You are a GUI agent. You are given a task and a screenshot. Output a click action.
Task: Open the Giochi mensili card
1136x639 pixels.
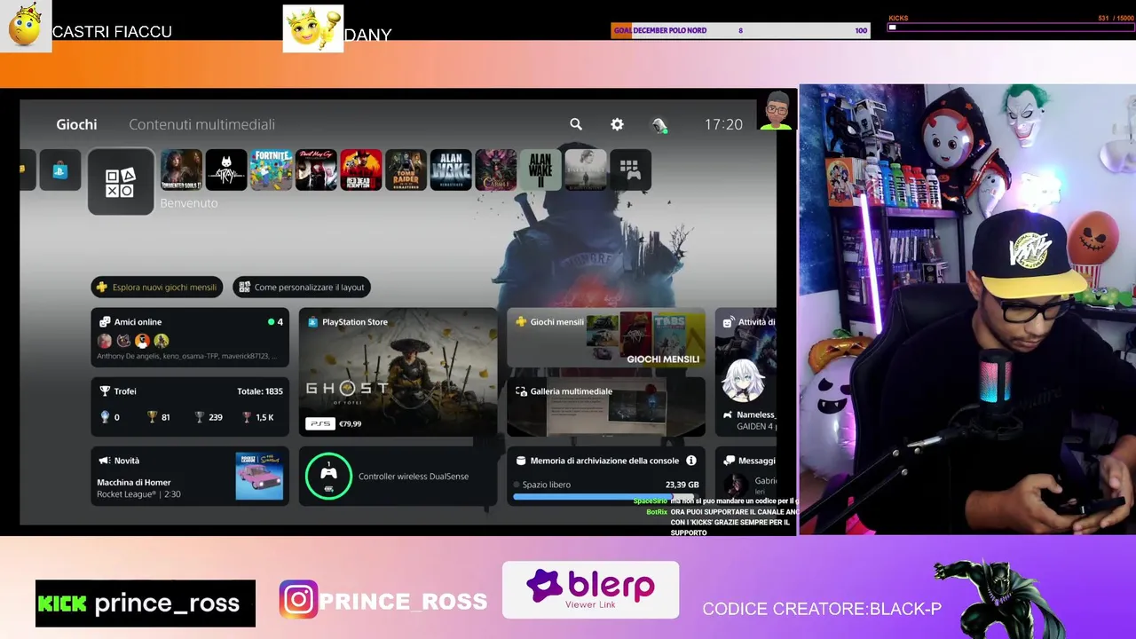606,337
